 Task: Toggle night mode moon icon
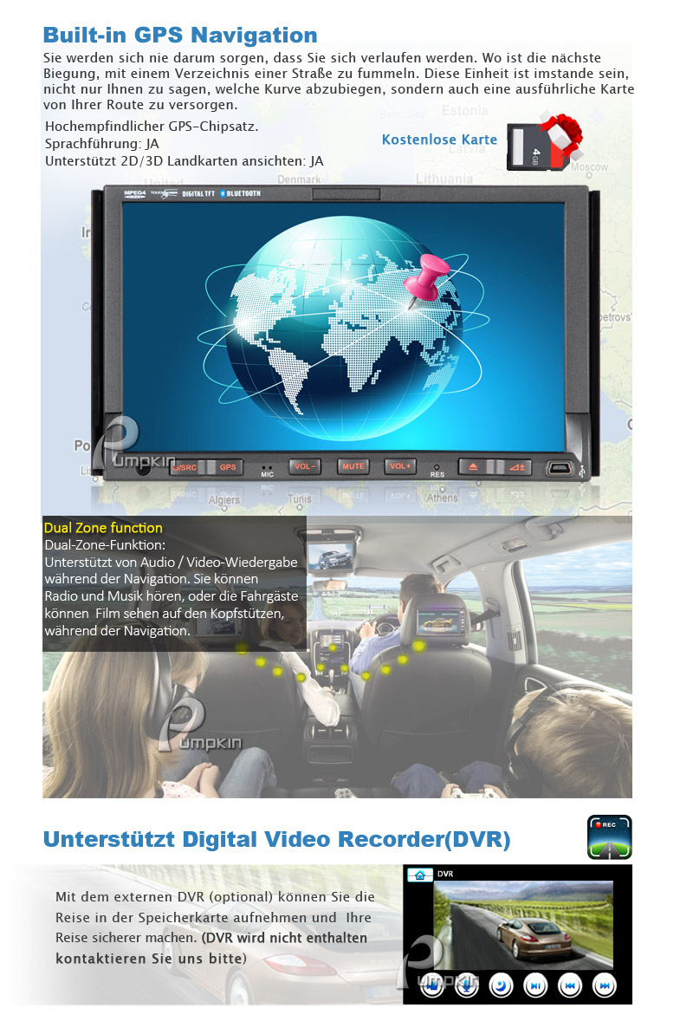coord(501,986)
